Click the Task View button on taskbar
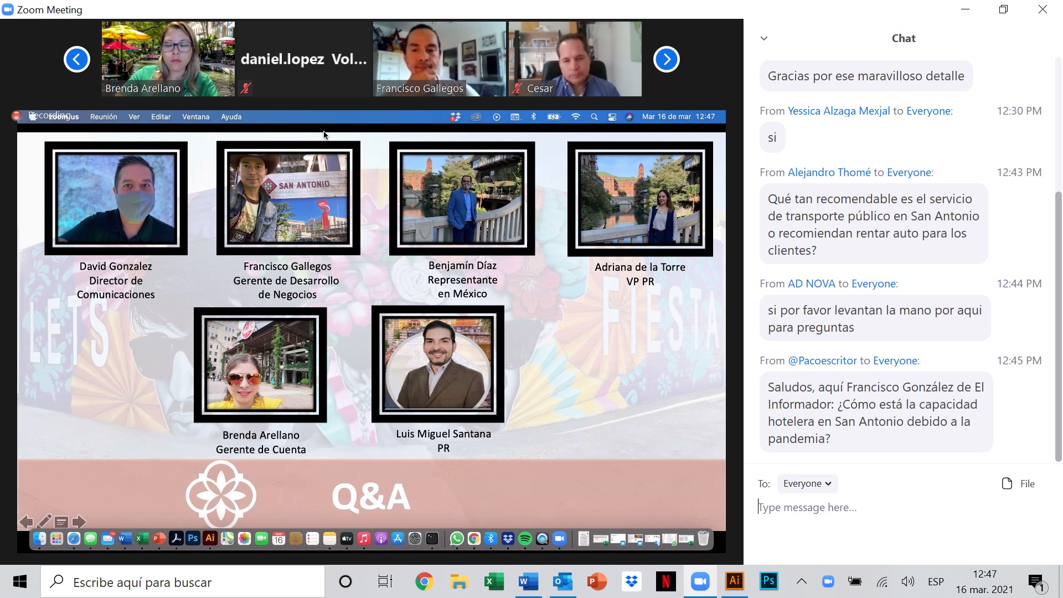 385,581
